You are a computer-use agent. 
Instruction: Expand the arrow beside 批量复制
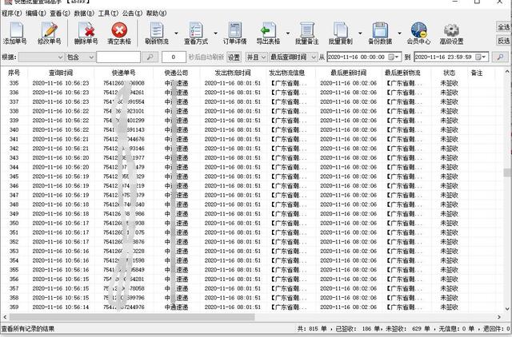(360, 34)
